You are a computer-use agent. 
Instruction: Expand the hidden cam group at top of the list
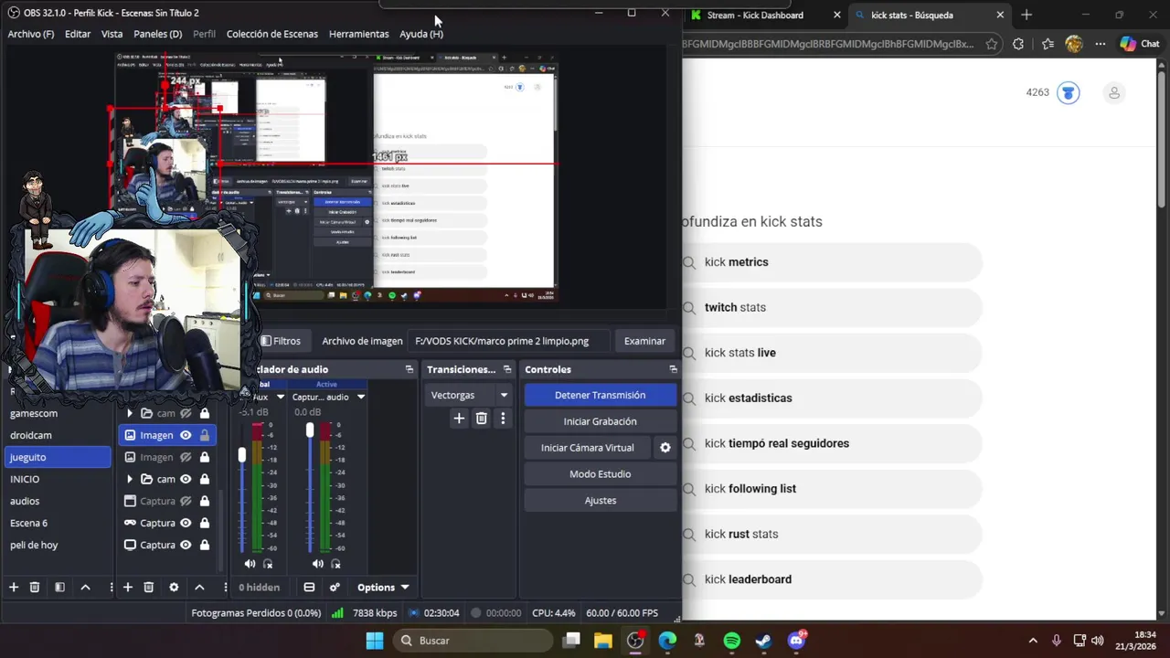click(x=130, y=413)
